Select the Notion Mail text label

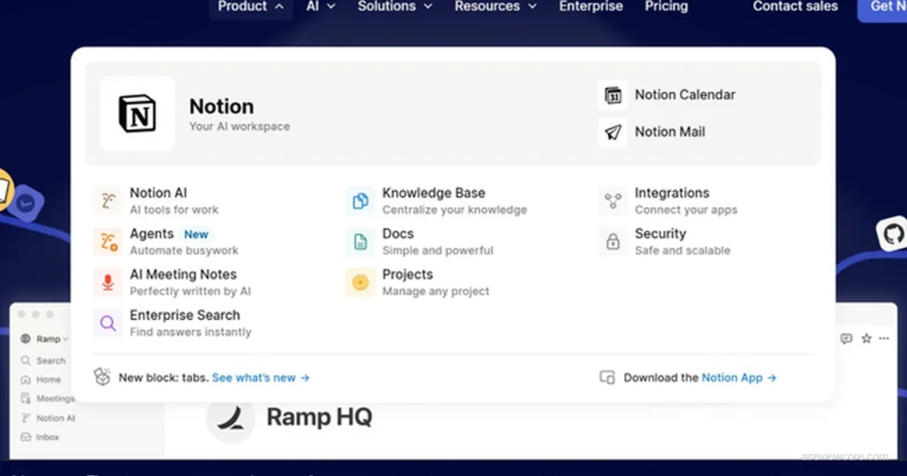(670, 133)
